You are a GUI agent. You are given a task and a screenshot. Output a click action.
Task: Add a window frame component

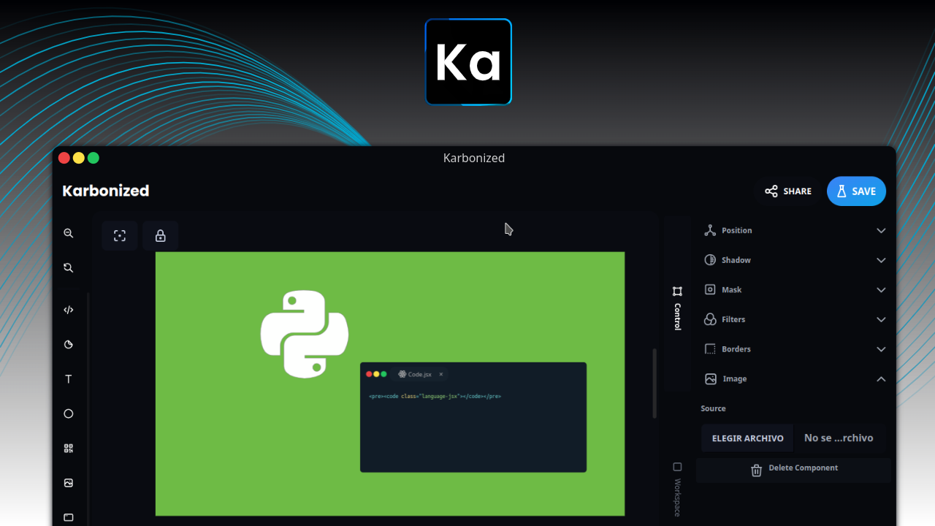[x=69, y=517]
